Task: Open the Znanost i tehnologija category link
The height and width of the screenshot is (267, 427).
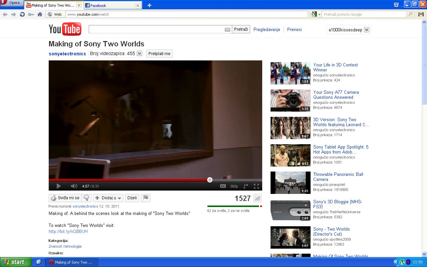Action: (x=65, y=246)
